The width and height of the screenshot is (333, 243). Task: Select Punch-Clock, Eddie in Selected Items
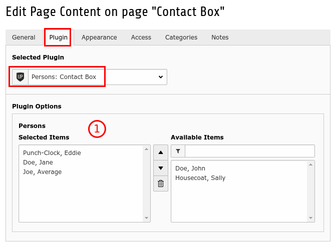52,153
